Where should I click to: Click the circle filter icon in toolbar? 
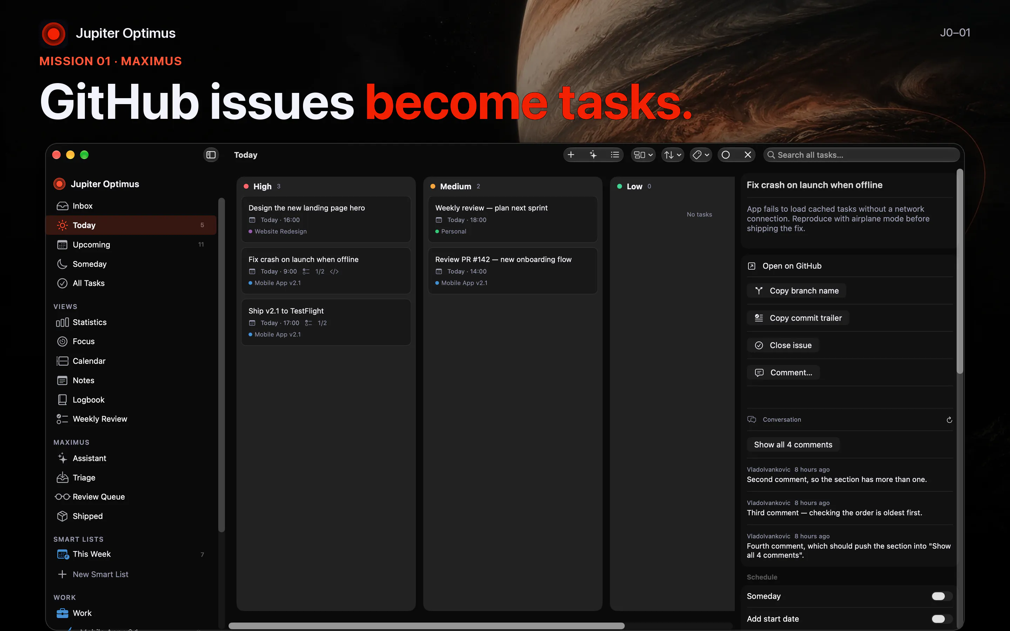(726, 155)
